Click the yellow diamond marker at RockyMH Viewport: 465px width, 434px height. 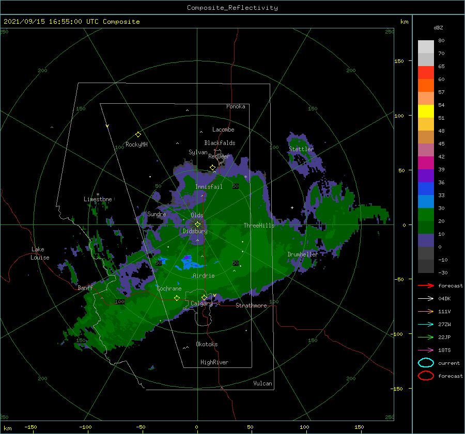coord(138,135)
